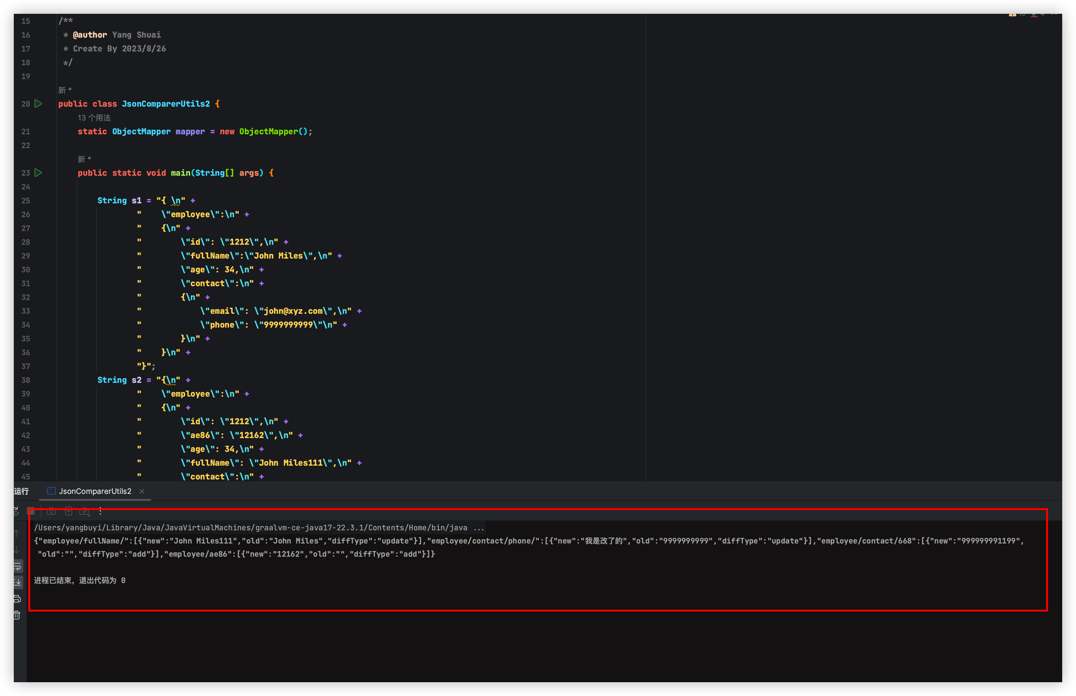Open the three-dot more actions menu

[x=100, y=511]
